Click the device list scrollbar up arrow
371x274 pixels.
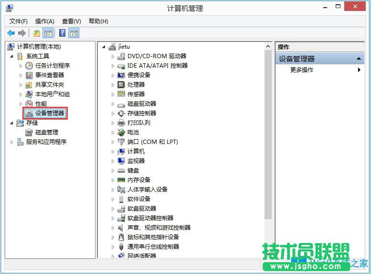point(268,47)
